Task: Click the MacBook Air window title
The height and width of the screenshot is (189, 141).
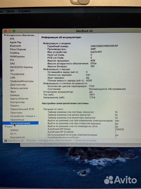Action: tap(84, 31)
